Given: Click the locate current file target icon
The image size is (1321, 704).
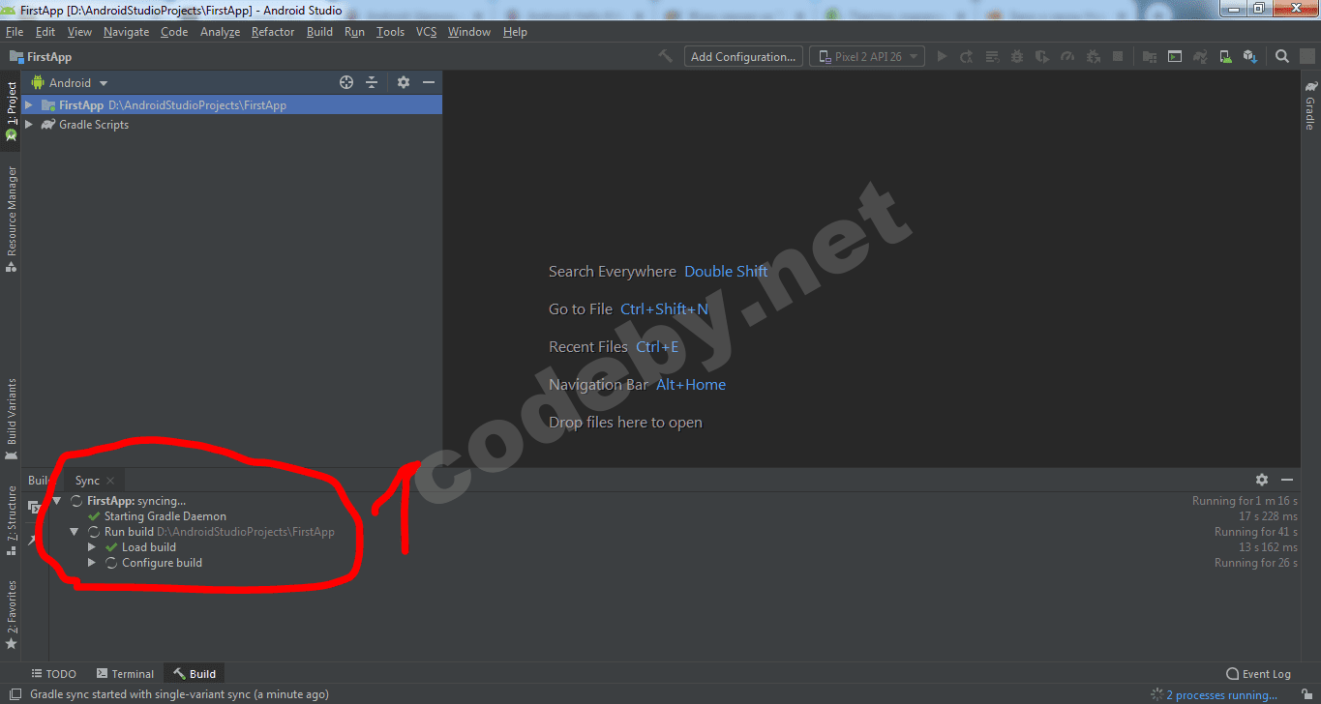Looking at the screenshot, I should tap(346, 83).
